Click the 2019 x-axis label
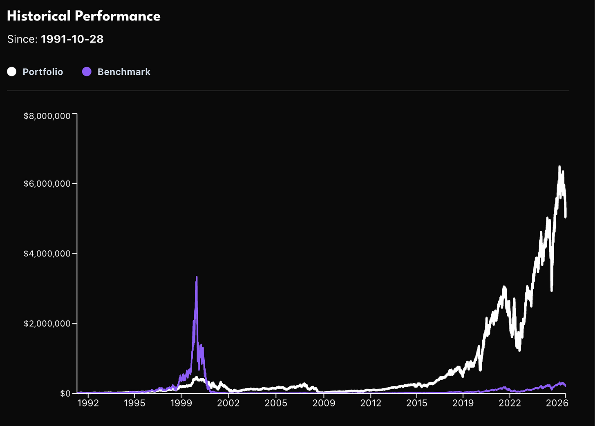 [x=463, y=403]
